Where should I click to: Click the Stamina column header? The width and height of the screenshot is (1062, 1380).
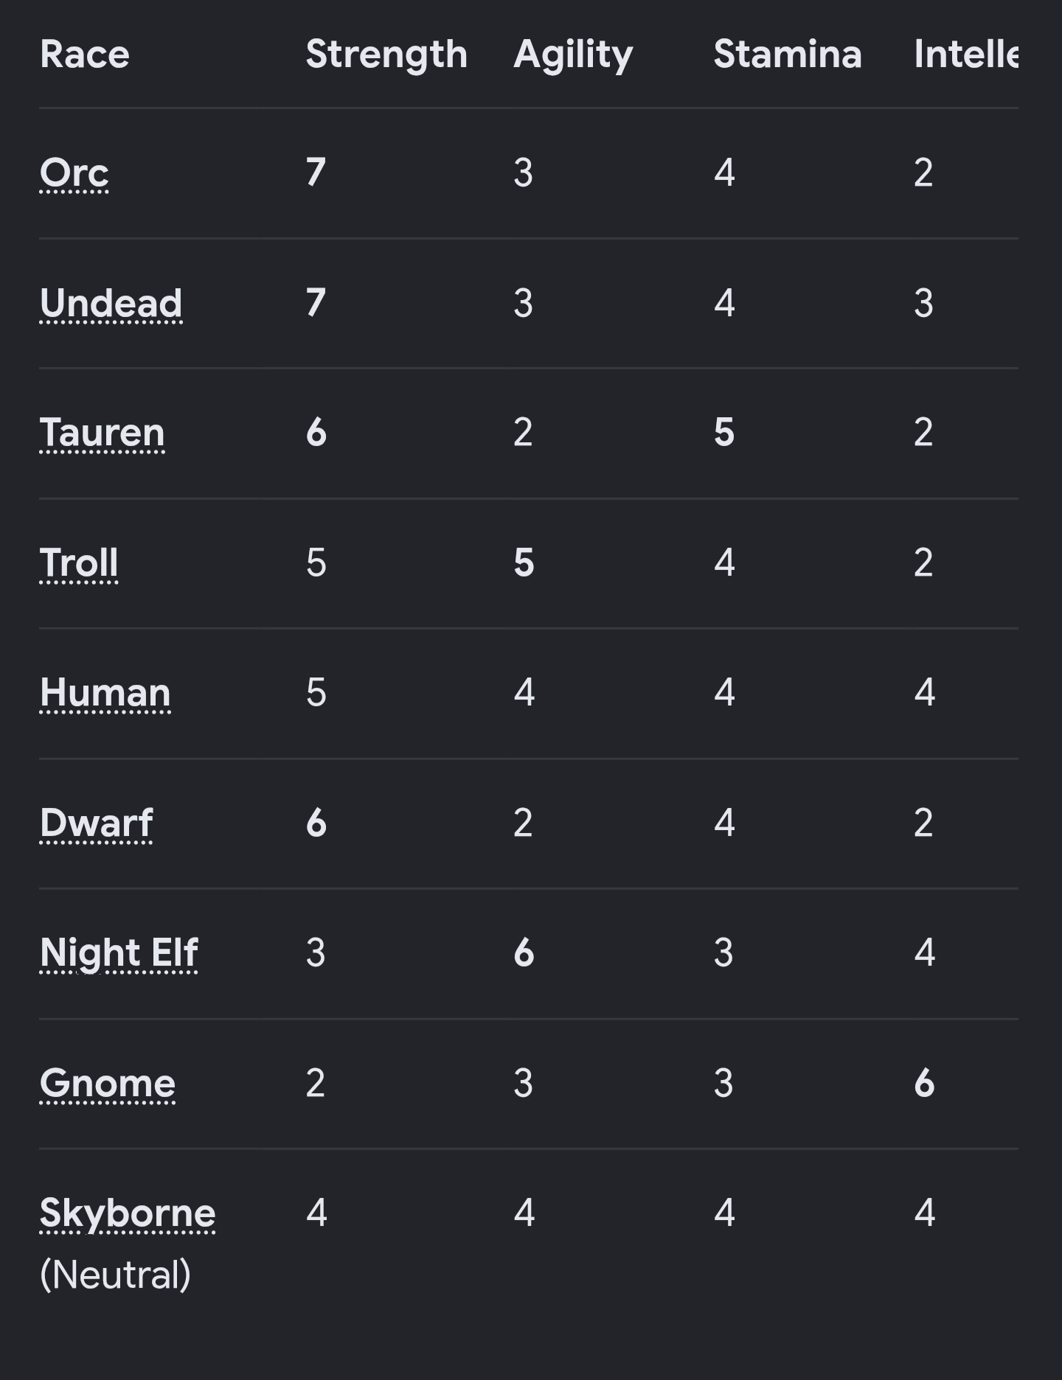pos(788,55)
